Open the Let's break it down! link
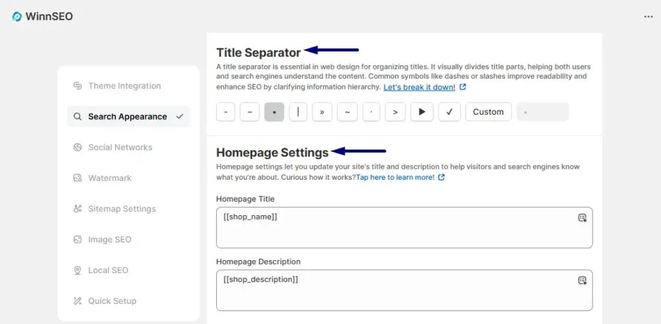The height and width of the screenshot is (324, 661). (x=420, y=87)
